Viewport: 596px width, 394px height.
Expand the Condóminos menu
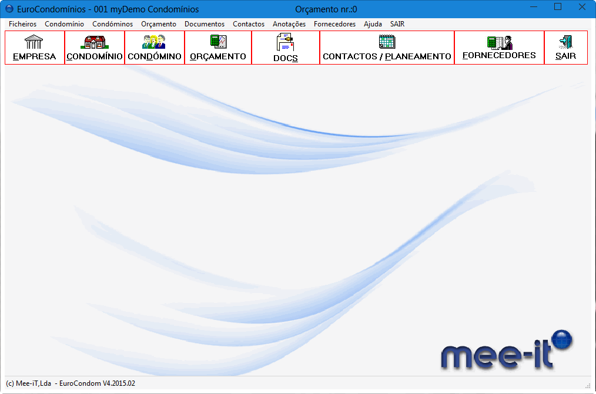pyautogui.click(x=112, y=24)
